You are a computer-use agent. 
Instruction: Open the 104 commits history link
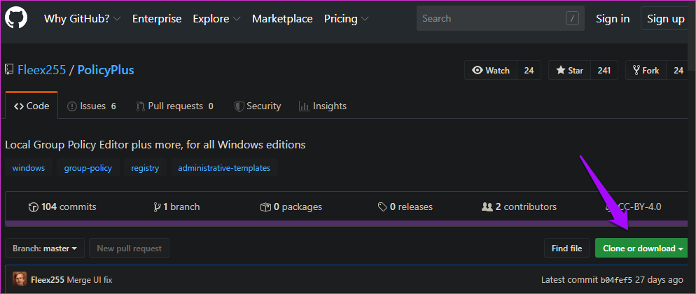coord(62,206)
